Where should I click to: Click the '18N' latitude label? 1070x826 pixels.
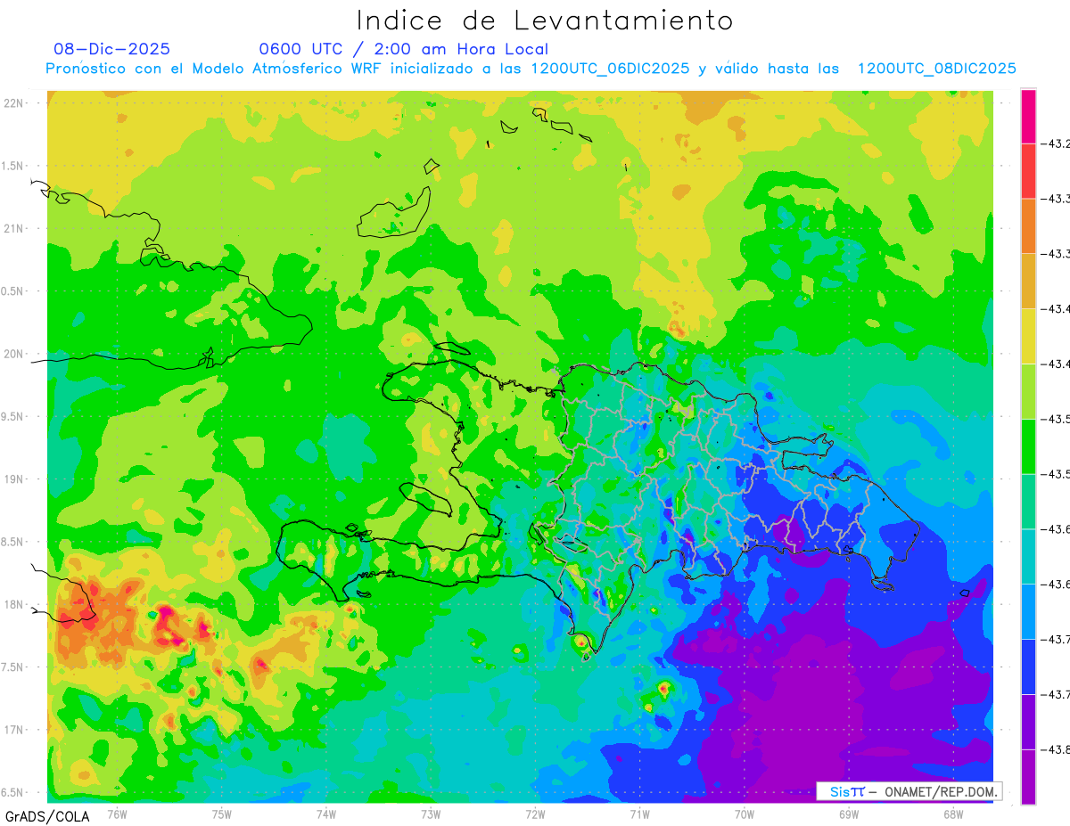click(x=14, y=604)
